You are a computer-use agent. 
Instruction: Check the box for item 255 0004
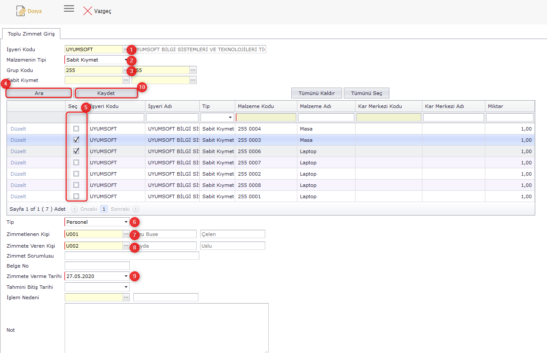(x=76, y=129)
